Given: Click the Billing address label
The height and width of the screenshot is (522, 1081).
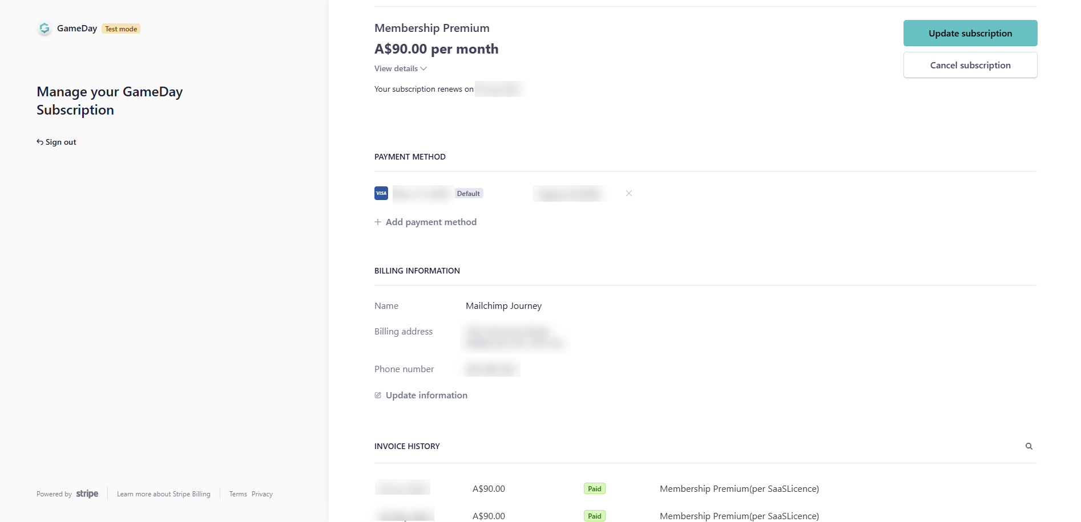Looking at the screenshot, I should click(x=404, y=331).
